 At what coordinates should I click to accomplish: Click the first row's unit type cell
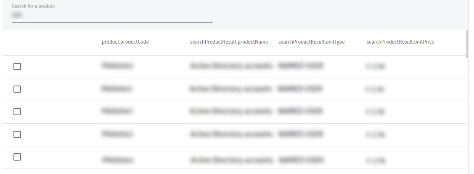300,66
